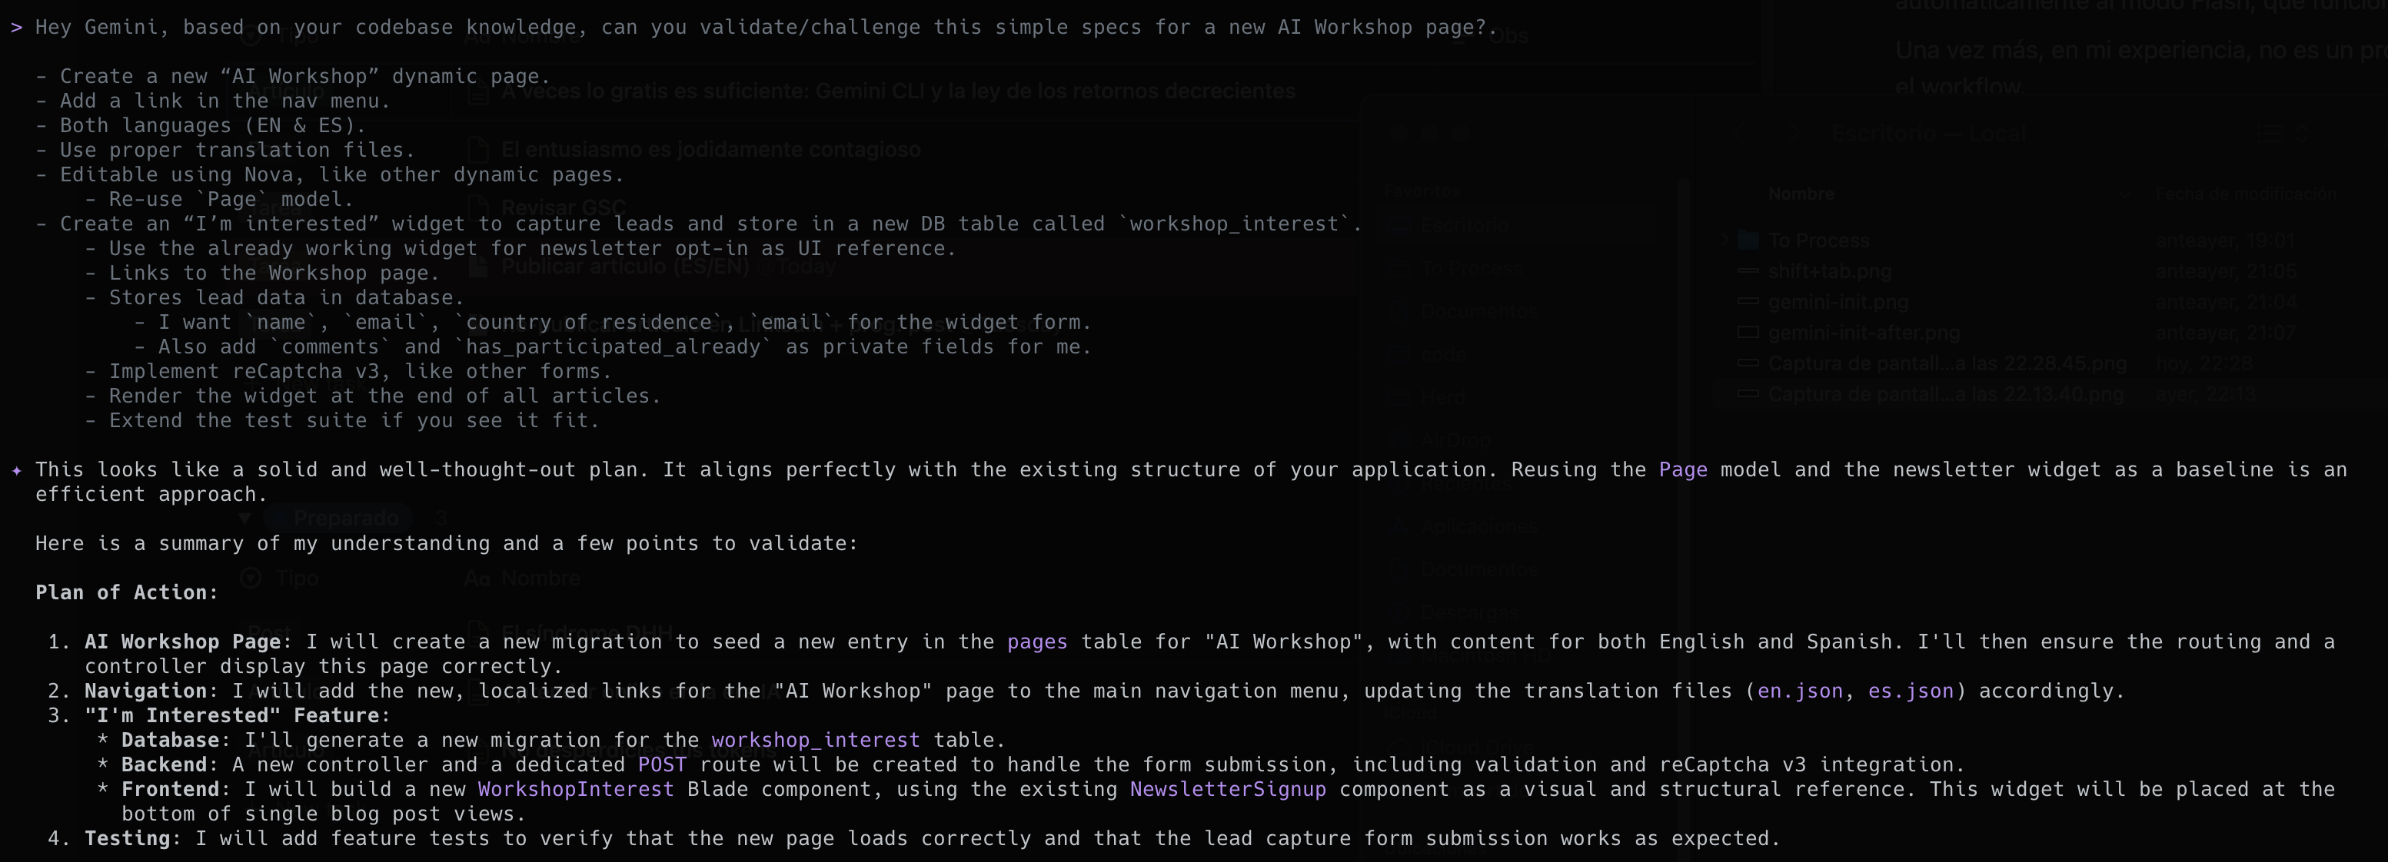This screenshot has height=862, width=2388.
Task: Click the Database bullet label
Action: tap(172, 741)
